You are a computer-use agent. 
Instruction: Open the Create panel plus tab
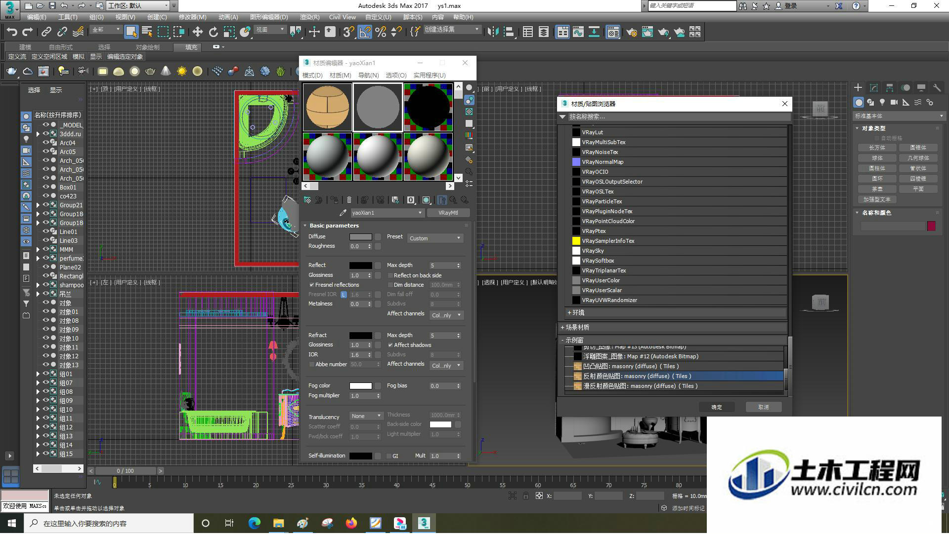858,87
